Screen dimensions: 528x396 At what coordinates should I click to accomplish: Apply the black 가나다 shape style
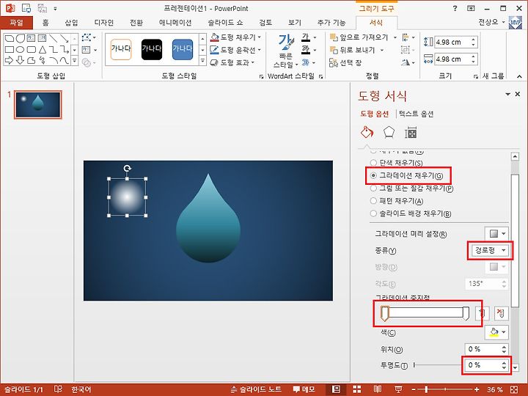[x=152, y=49]
